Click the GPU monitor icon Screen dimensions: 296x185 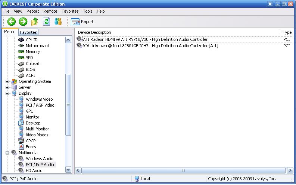21,111
